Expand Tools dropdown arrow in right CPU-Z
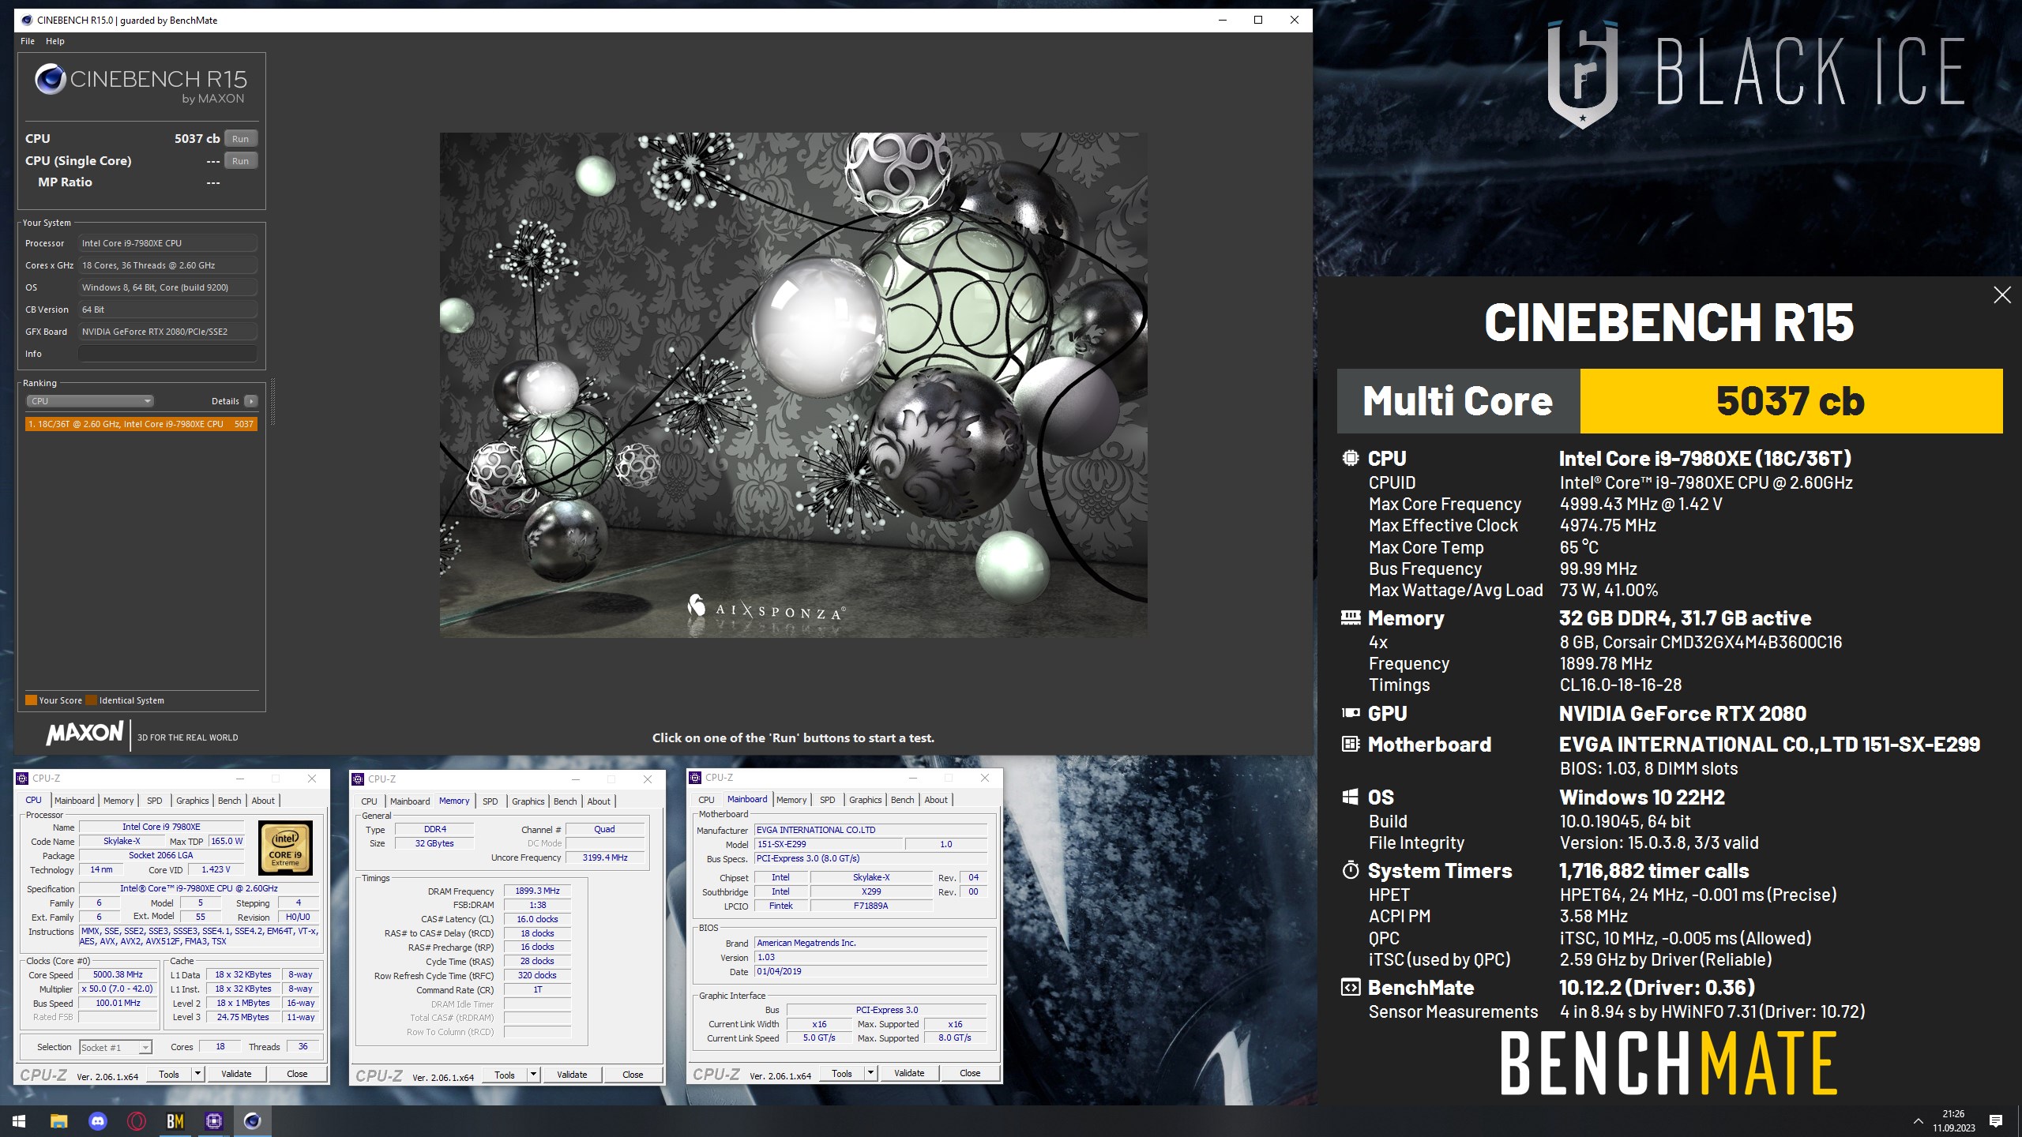 coord(870,1074)
